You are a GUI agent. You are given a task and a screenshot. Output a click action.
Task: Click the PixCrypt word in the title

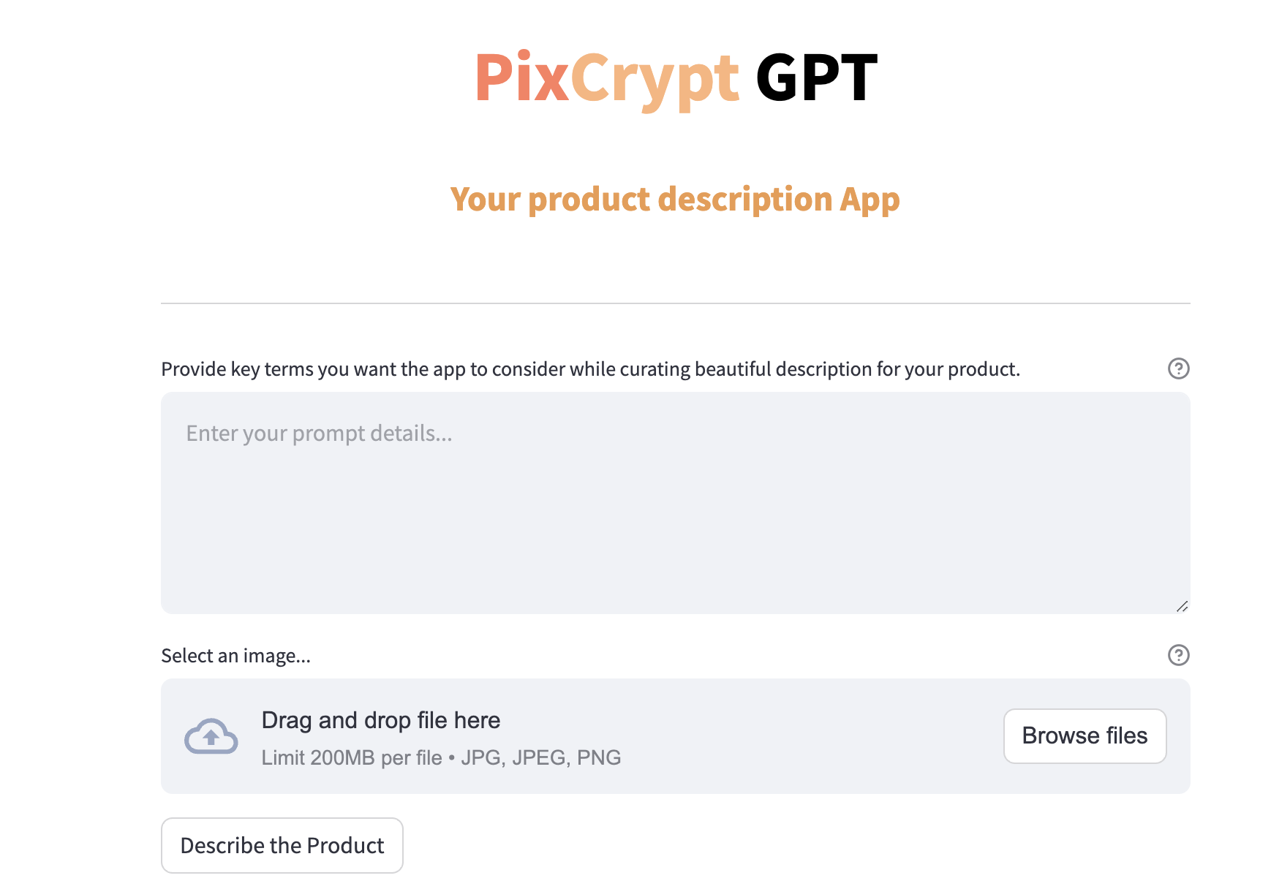click(607, 78)
